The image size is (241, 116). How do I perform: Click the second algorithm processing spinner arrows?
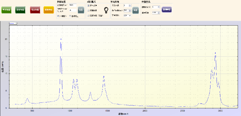tap(130, 11)
